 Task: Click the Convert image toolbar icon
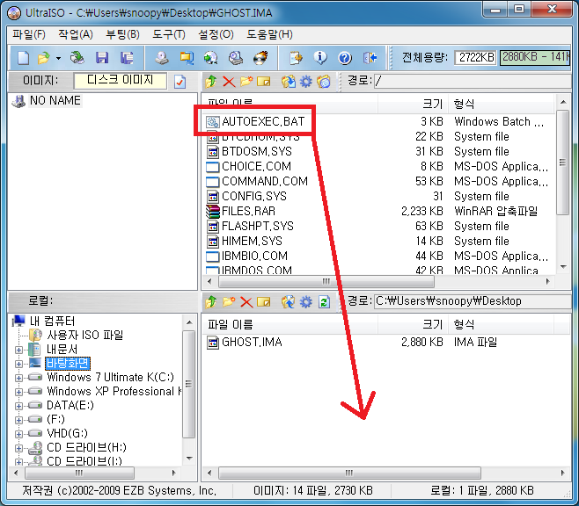point(187,58)
